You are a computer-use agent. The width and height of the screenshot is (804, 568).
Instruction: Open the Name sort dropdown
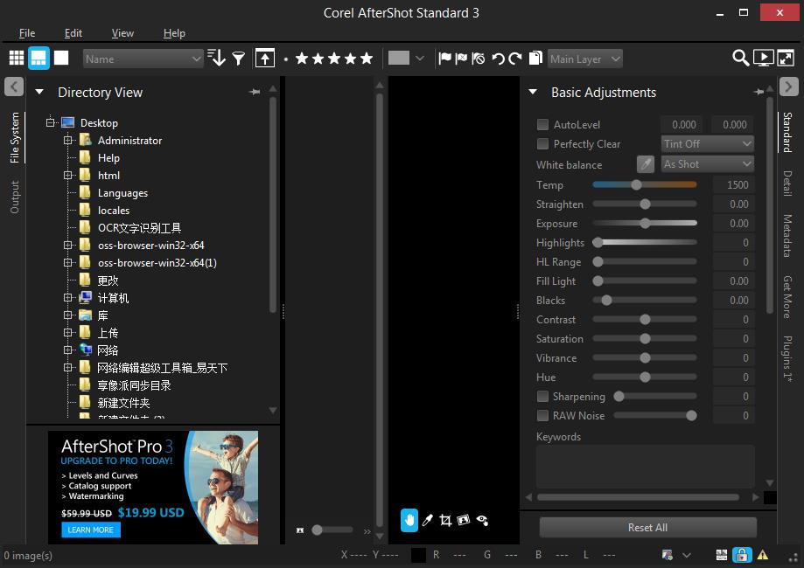pos(143,59)
